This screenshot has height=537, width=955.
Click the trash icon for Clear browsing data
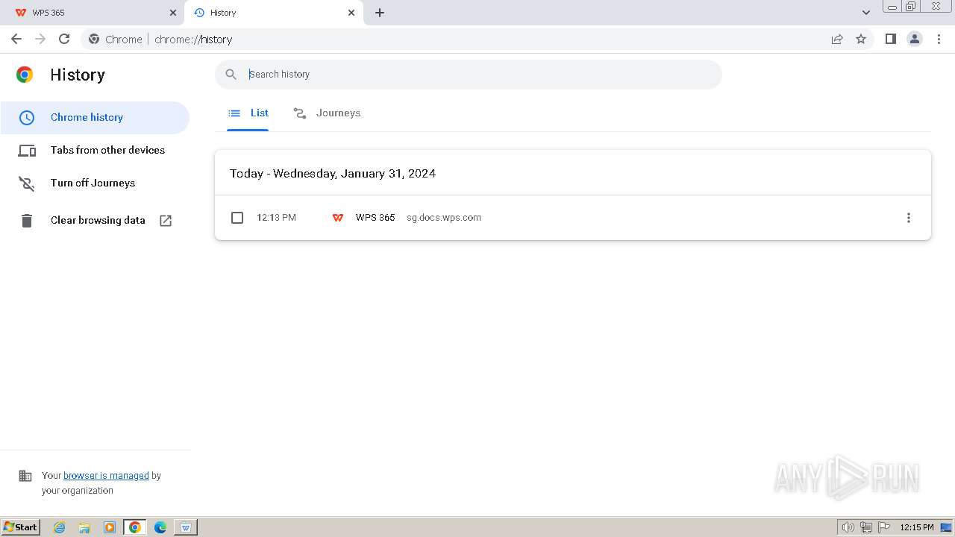pos(27,220)
